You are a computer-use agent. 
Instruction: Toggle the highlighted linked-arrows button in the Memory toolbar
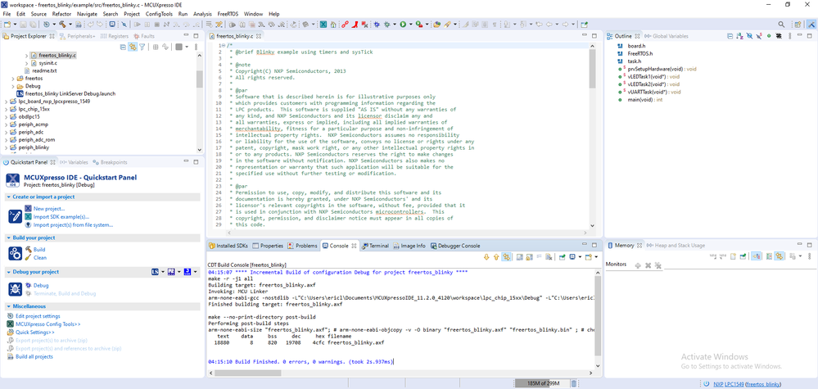[x=779, y=256]
